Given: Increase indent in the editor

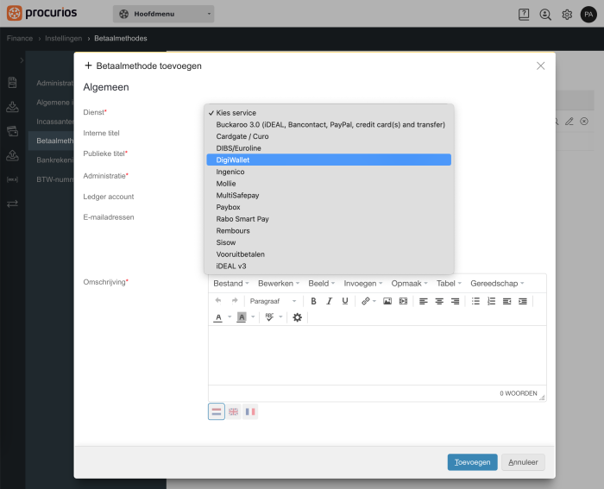Looking at the screenshot, I should [x=523, y=301].
